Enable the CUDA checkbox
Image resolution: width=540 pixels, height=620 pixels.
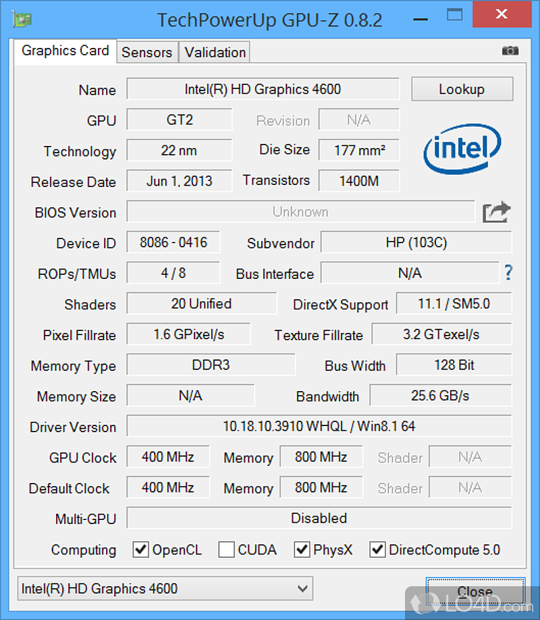tap(227, 550)
